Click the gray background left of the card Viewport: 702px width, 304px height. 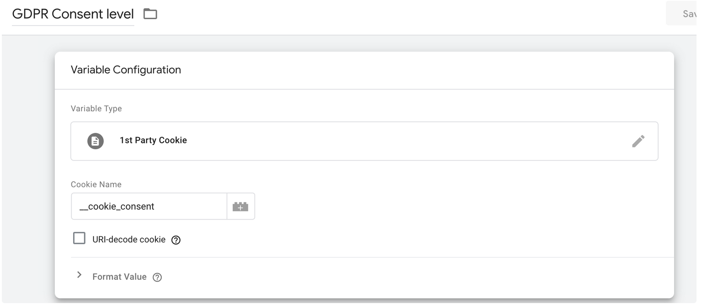pos(27,173)
